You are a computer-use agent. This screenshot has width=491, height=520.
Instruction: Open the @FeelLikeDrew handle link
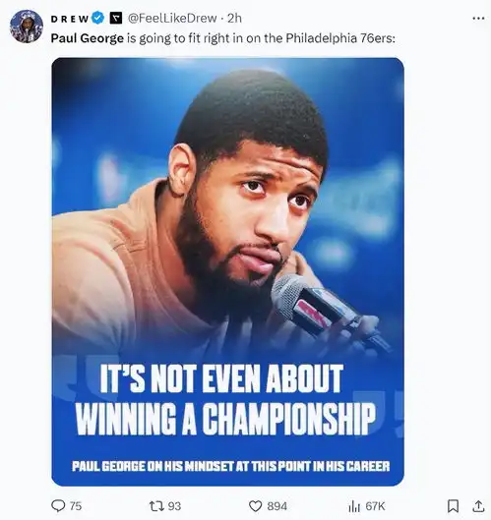click(172, 19)
